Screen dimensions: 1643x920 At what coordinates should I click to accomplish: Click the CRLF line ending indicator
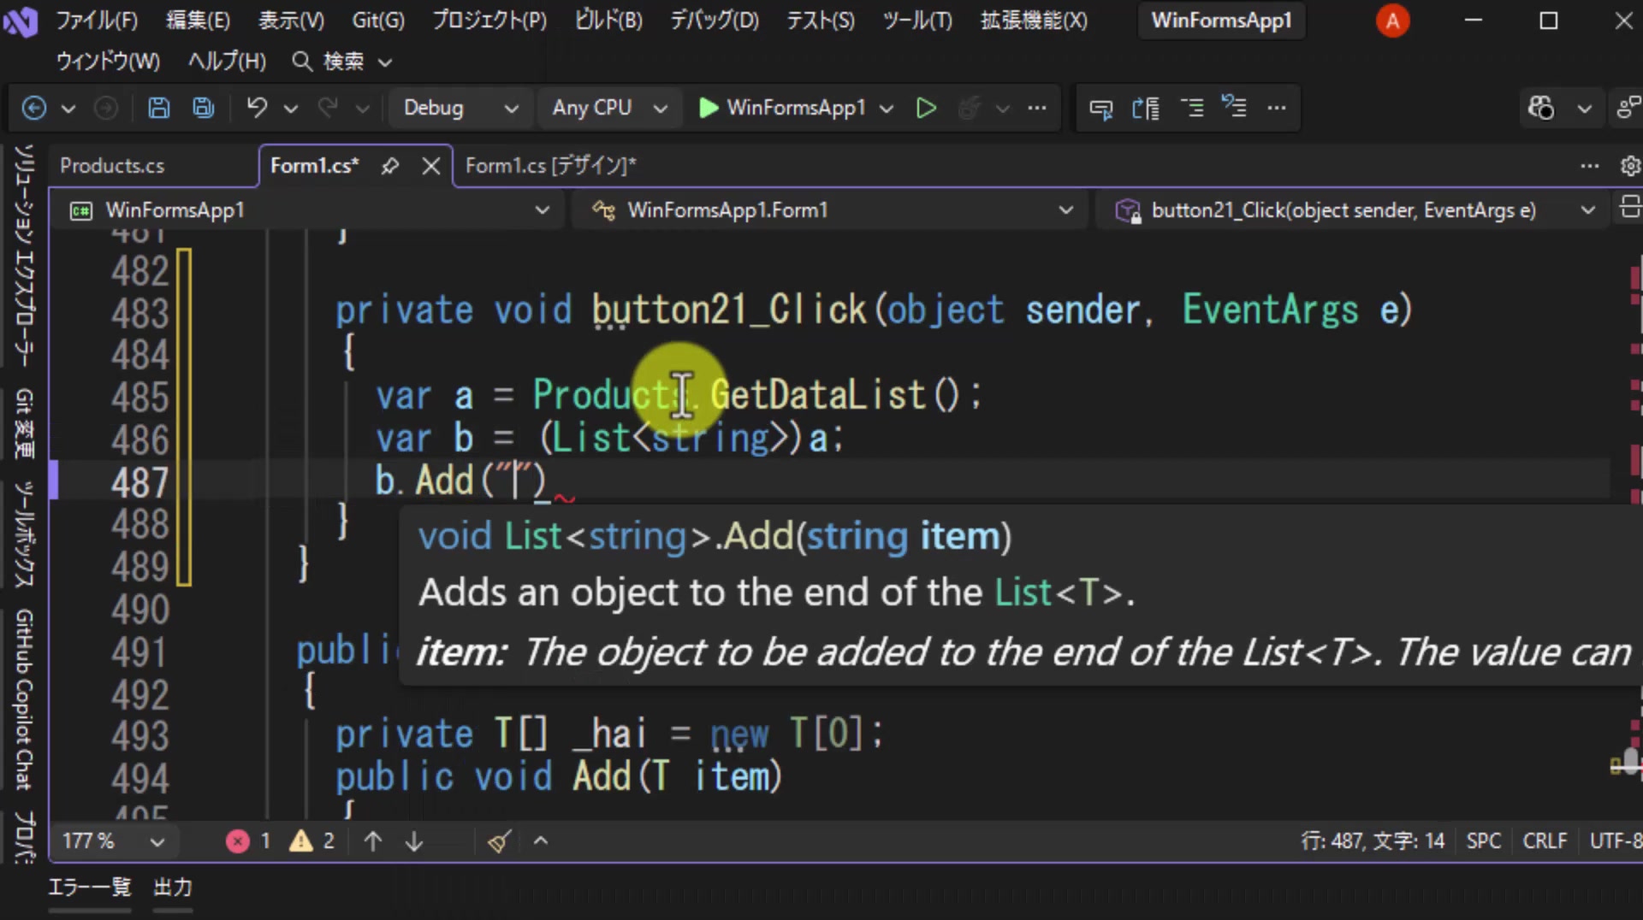click(1545, 841)
